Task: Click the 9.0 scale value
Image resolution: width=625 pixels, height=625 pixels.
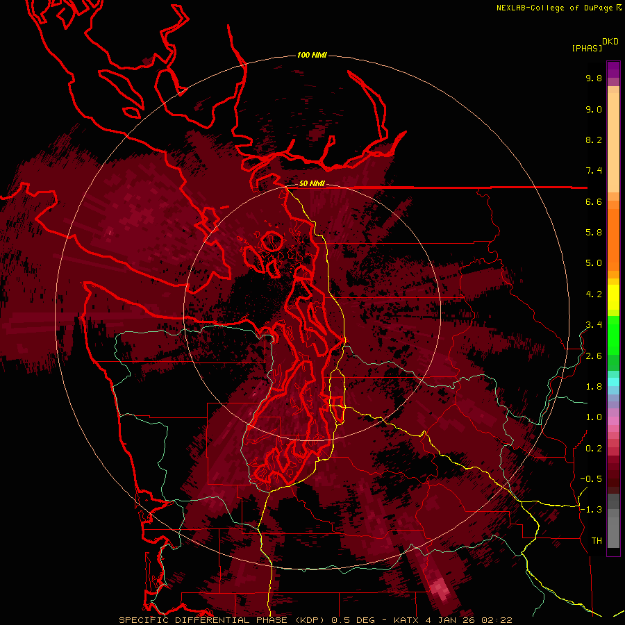Action: [594, 109]
